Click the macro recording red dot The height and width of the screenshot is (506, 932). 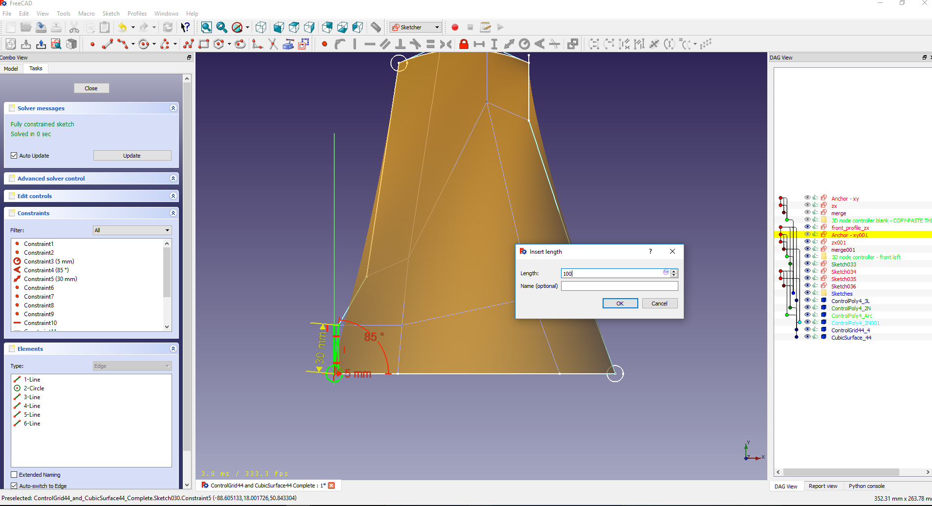pos(455,27)
